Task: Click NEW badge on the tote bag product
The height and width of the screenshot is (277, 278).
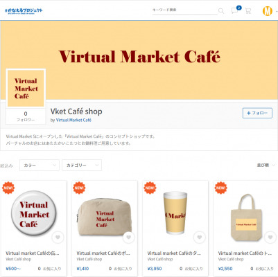Action: [x=220, y=188]
